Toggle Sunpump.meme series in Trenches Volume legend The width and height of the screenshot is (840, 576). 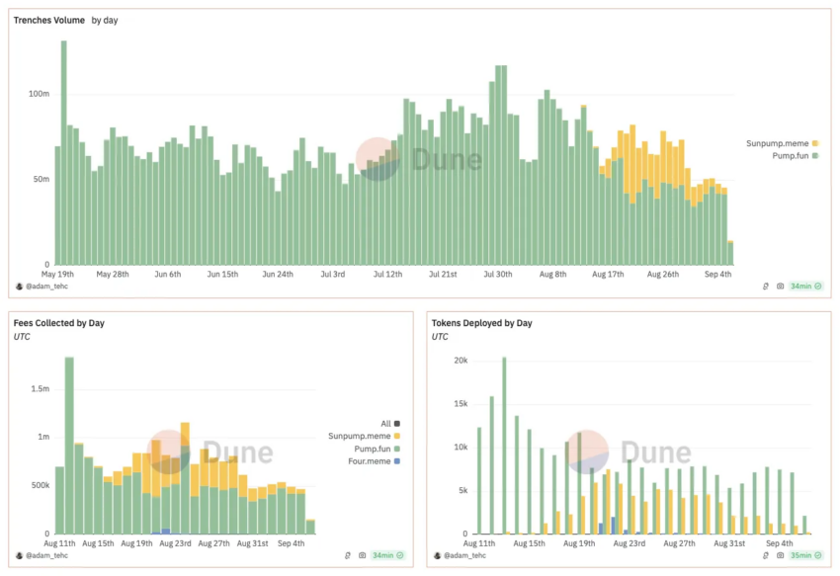(782, 143)
